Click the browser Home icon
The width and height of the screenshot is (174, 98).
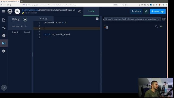click(x=11, y=5)
